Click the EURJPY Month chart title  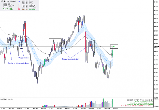pyautogui.click(x=9, y=2)
